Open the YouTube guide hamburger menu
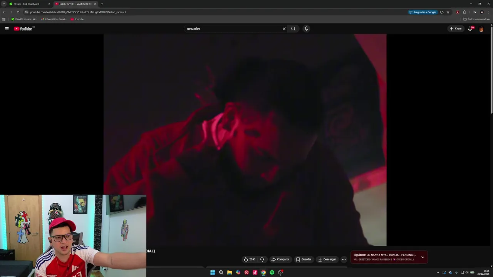This screenshot has width=493, height=277. point(7,28)
